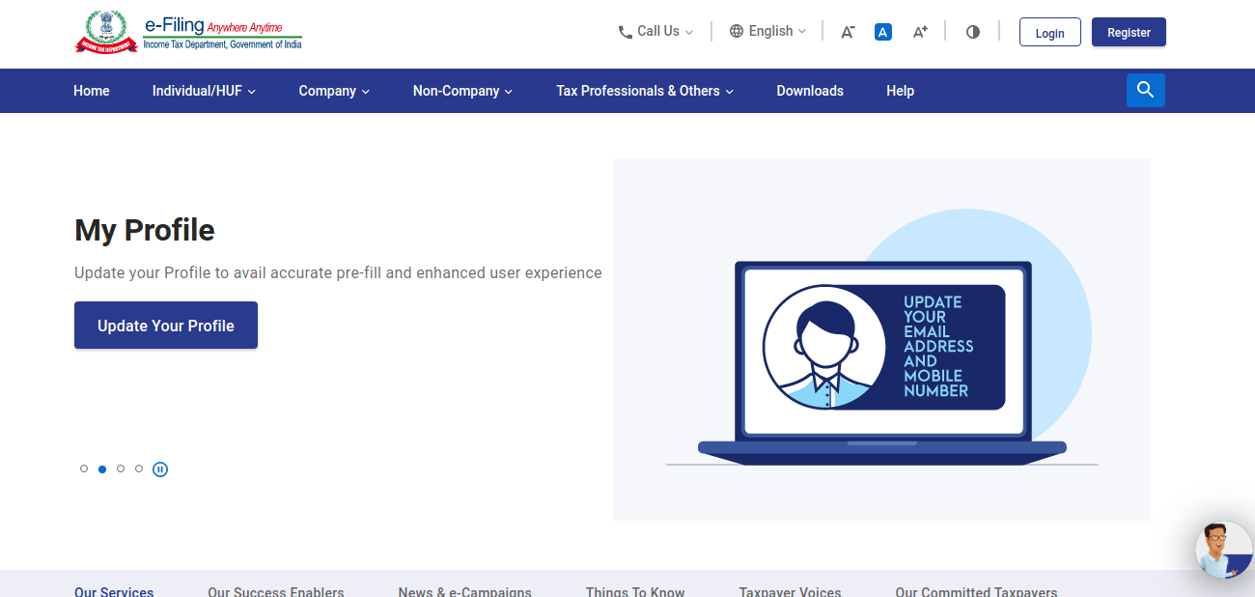Click the Income Tax Department e-Filing logo
1255x597 pixels.
pos(189,32)
